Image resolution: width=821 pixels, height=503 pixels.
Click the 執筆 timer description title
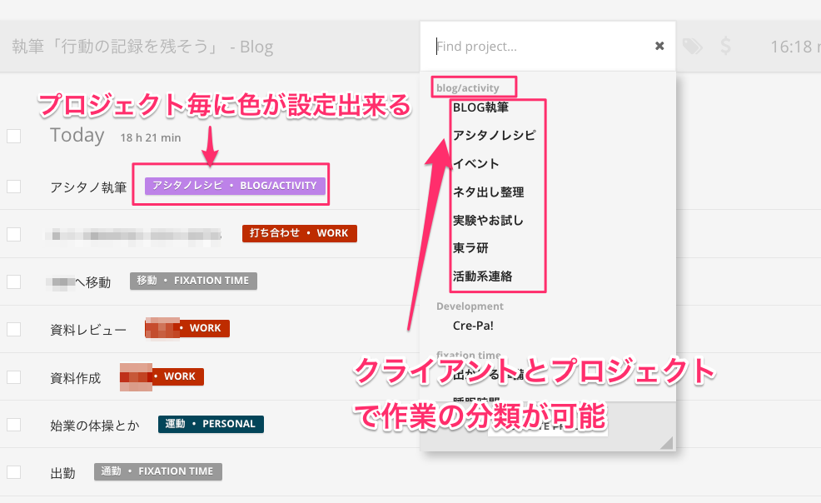(142, 47)
